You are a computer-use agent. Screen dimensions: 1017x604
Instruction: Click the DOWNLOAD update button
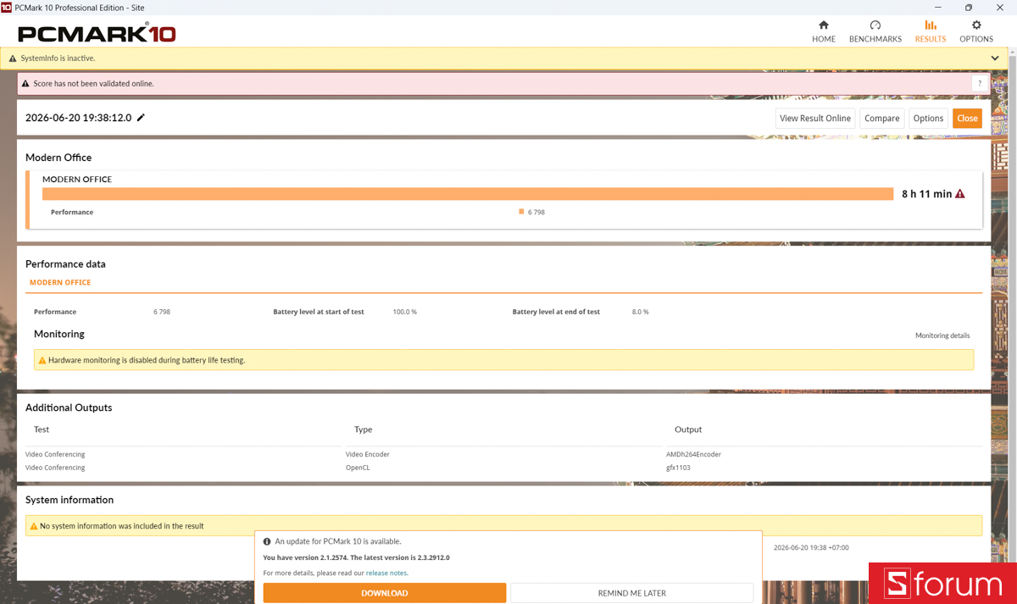click(x=385, y=593)
